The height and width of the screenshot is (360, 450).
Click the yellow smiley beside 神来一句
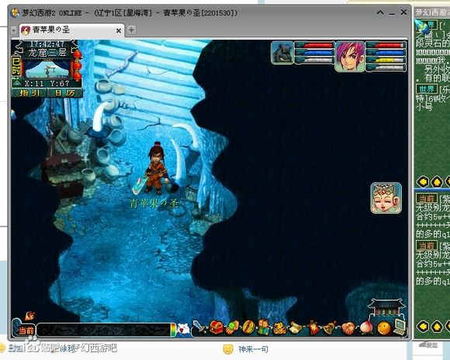228,349
